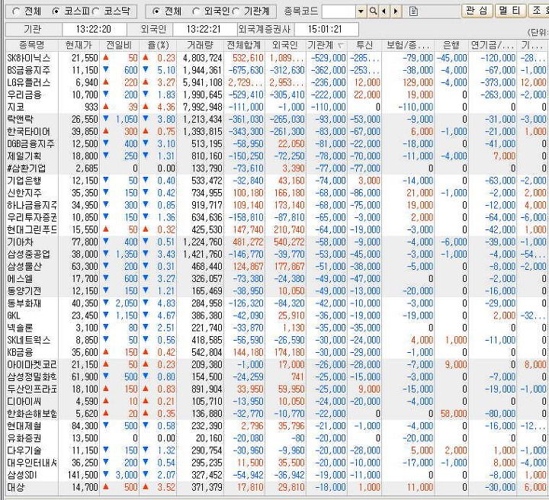This screenshot has width=549, height=500.
Task: Select the 전체 market radio button
Action: (x=16, y=11)
